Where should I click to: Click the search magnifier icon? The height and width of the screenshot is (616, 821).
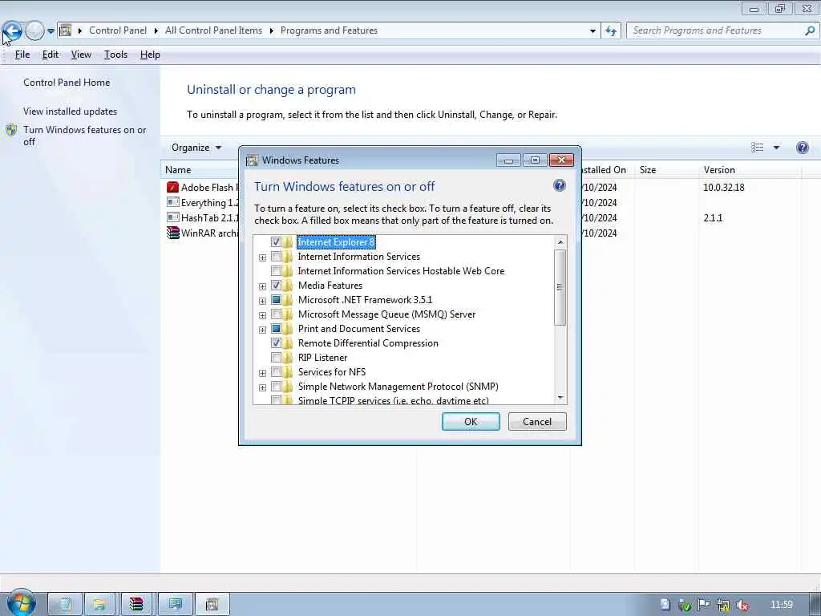click(x=810, y=31)
